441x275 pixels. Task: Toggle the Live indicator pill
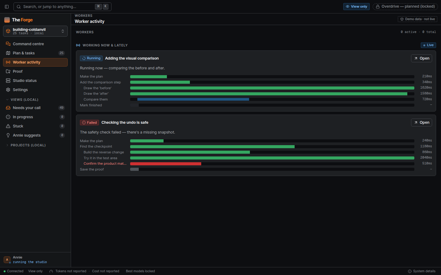tap(428, 45)
